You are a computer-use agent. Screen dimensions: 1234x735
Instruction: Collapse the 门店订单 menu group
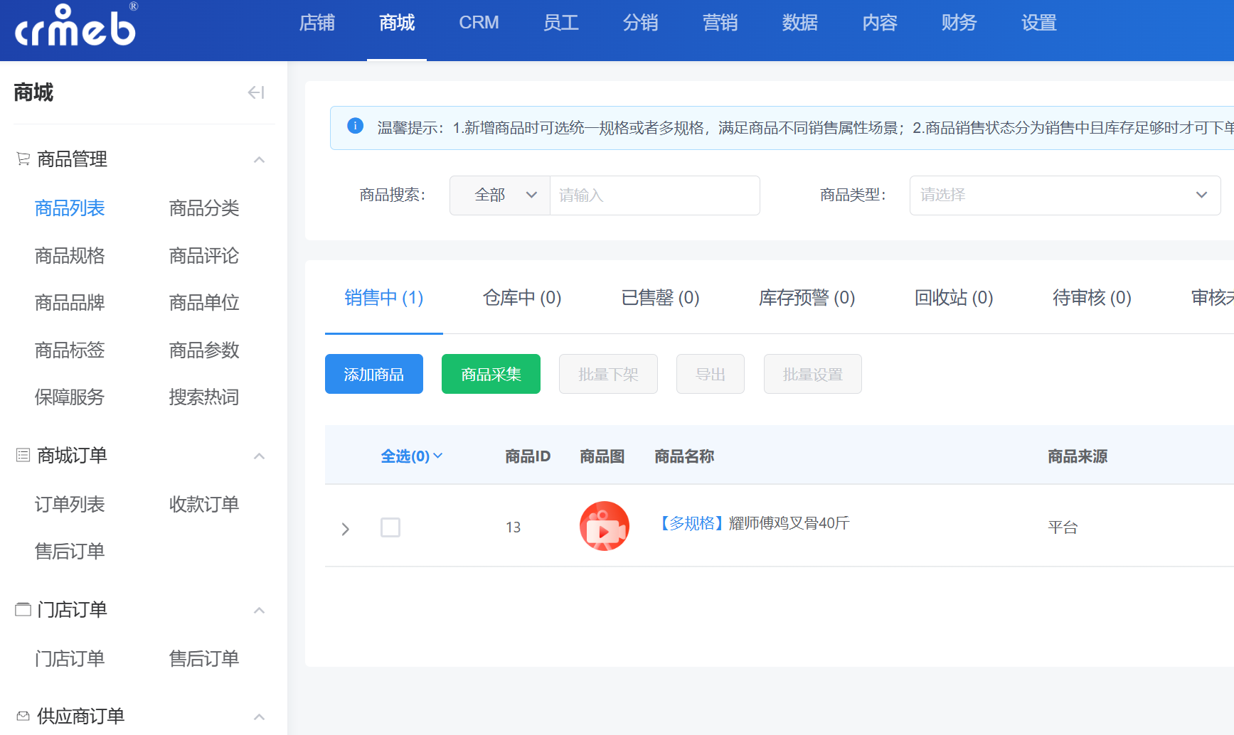pos(260,611)
